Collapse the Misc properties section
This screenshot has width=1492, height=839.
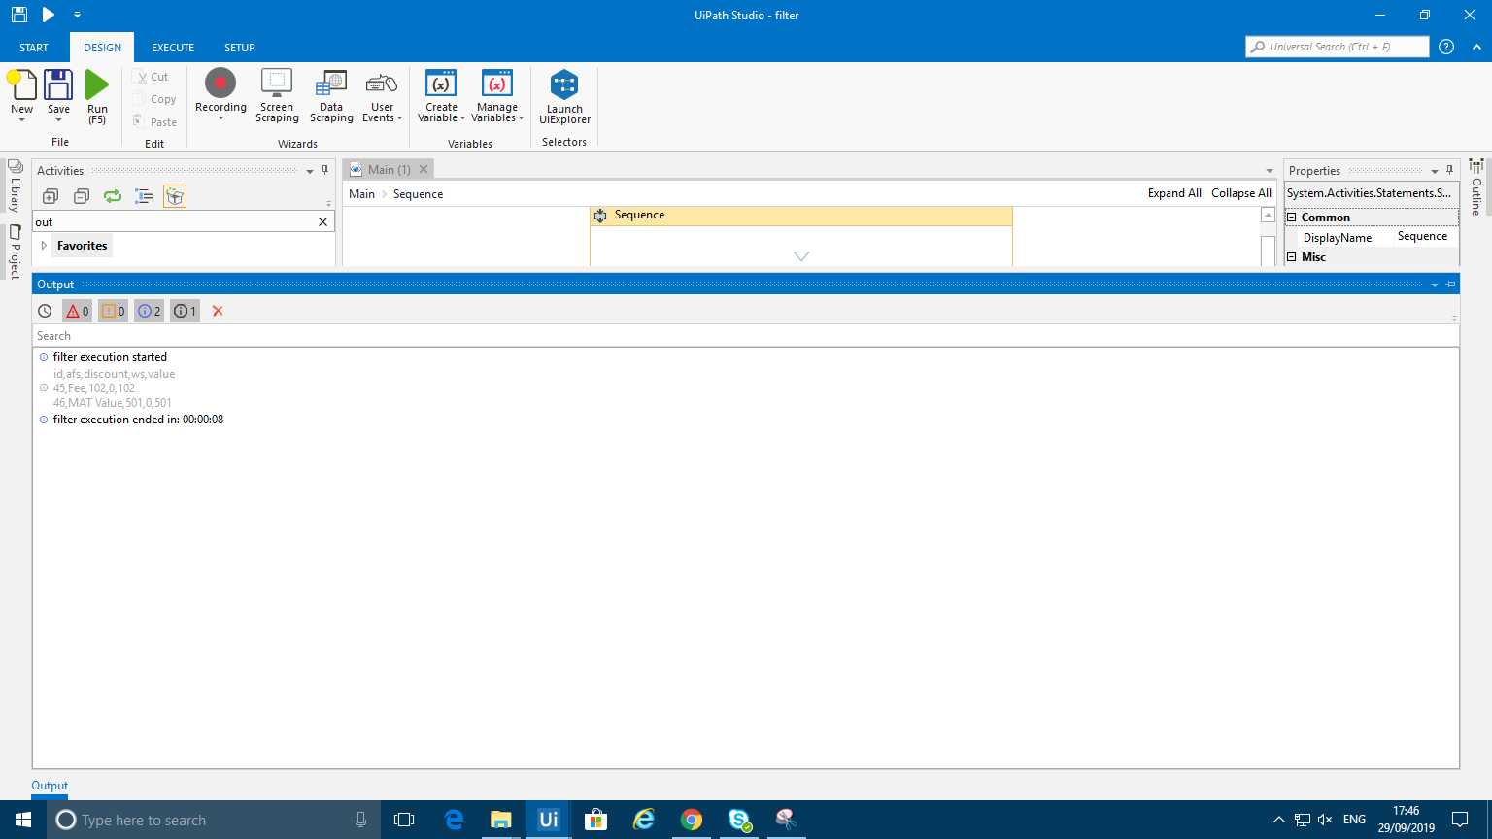tap(1292, 257)
